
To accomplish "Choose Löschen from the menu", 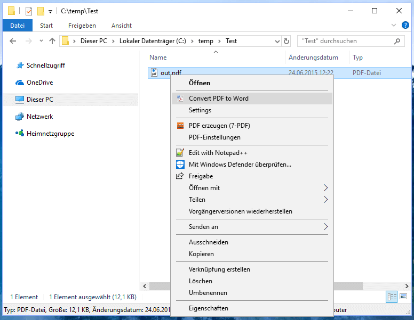I will 252,281.
